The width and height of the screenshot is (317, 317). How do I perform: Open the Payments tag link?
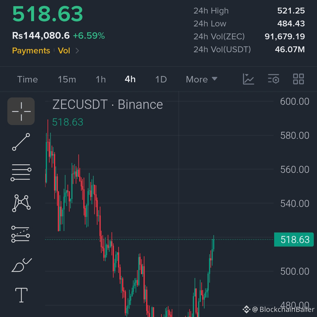[31, 50]
